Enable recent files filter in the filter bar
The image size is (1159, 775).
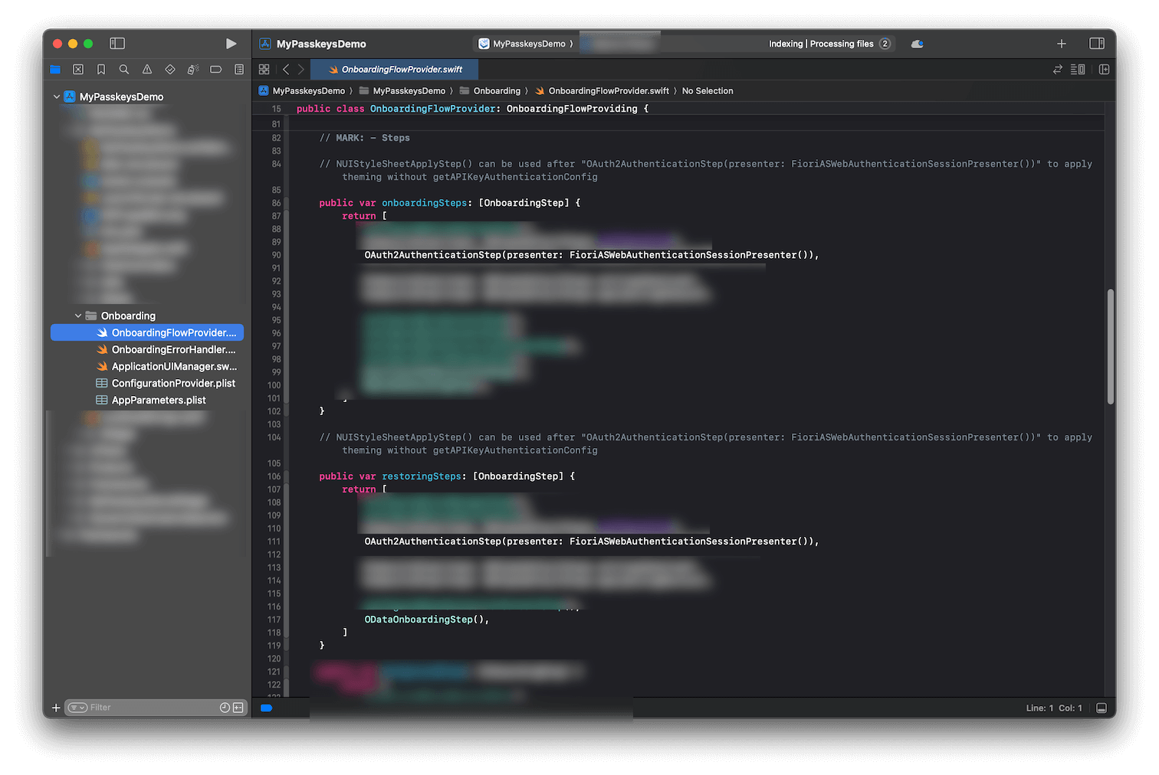click(x=224, y=707)
